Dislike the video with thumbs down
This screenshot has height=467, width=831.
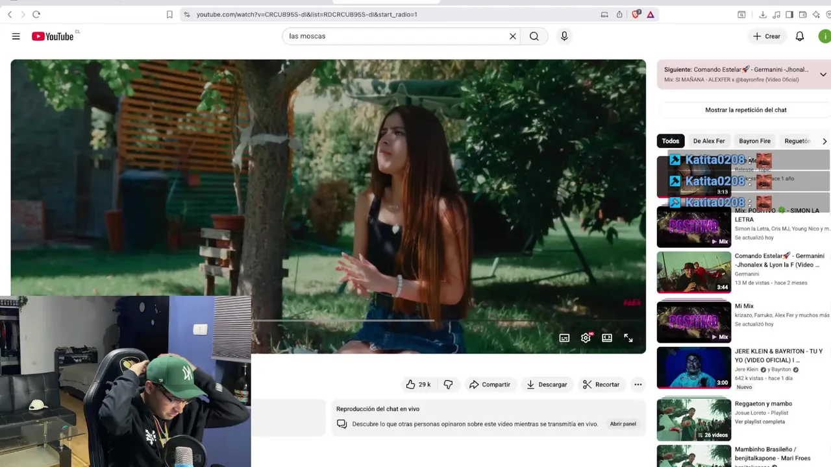point(448,385)
